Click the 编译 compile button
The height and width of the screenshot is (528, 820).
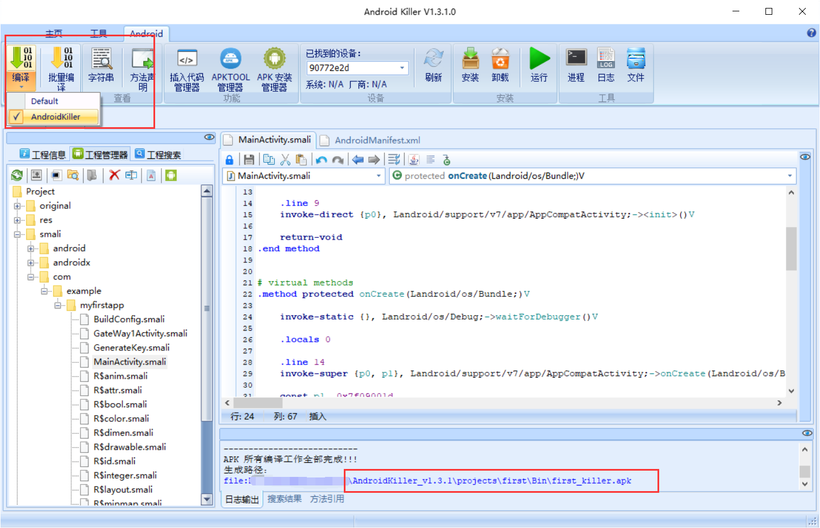[21, 68]
